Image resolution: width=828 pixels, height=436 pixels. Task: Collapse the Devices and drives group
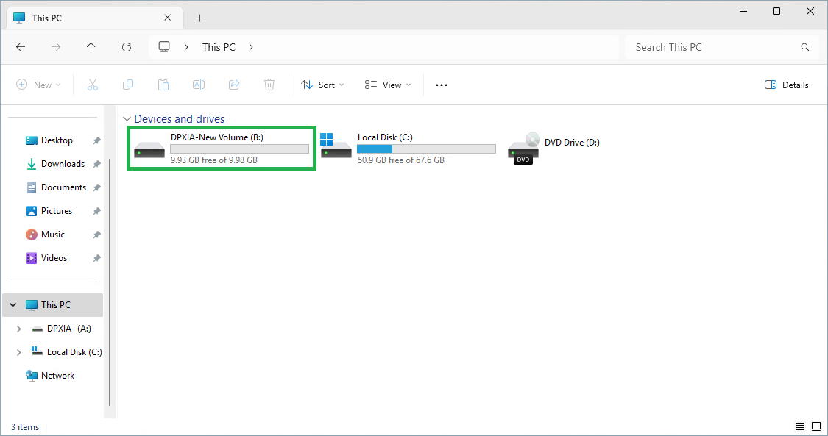coord(127,119)
